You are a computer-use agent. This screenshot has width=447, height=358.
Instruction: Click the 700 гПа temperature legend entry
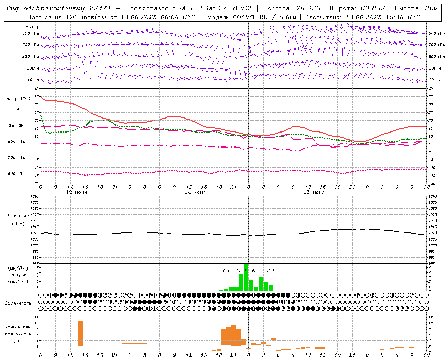pos(16,158)
